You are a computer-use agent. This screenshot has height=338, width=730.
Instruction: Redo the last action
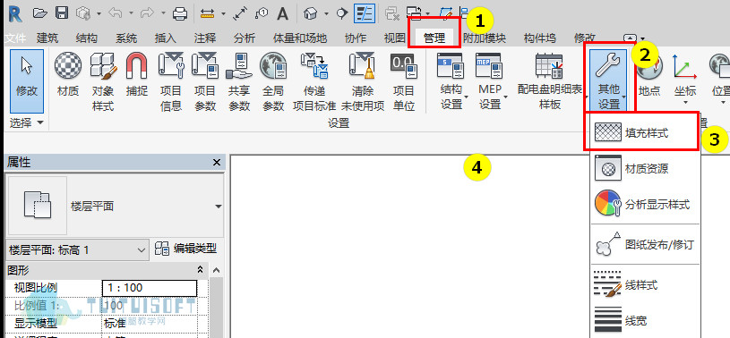coord(147,13)
